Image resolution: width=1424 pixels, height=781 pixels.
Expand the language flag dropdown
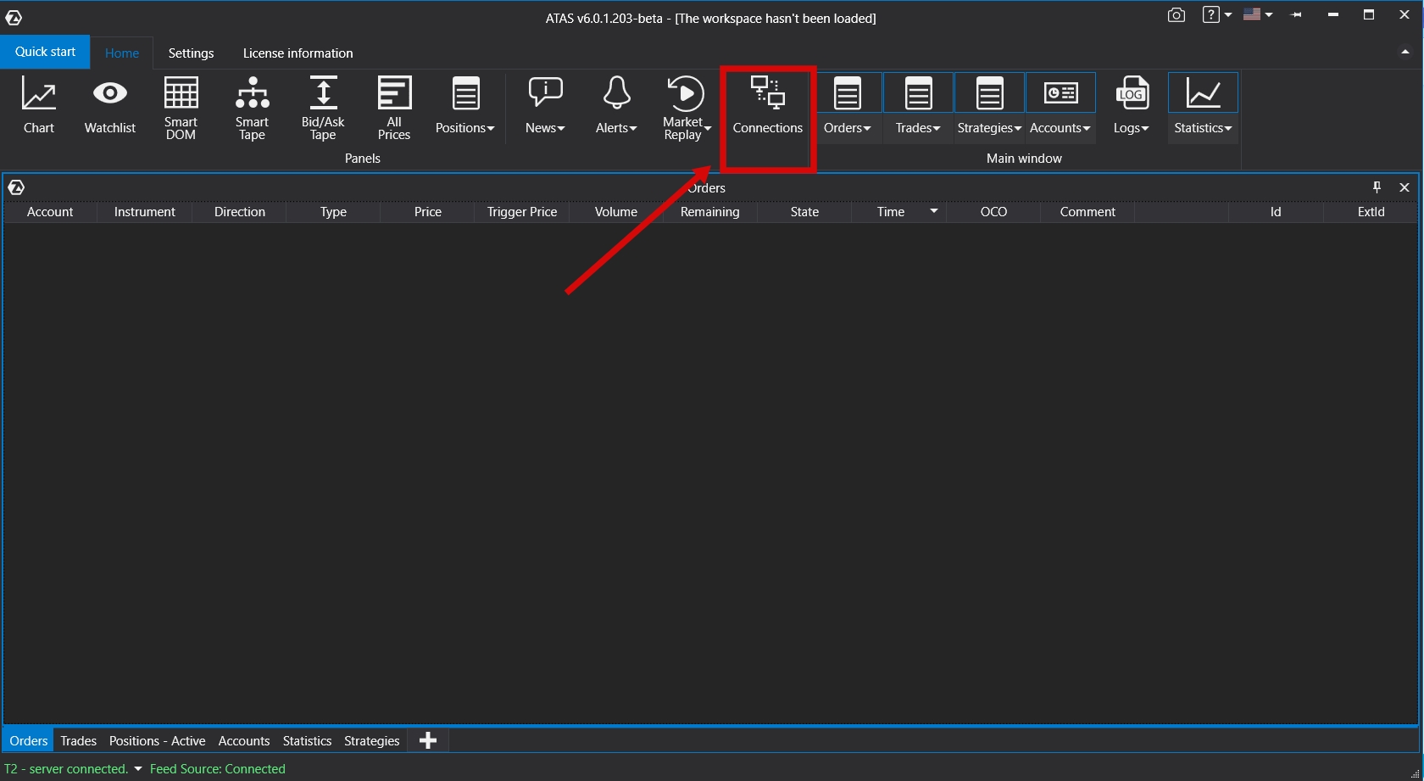coord(1258,15)
